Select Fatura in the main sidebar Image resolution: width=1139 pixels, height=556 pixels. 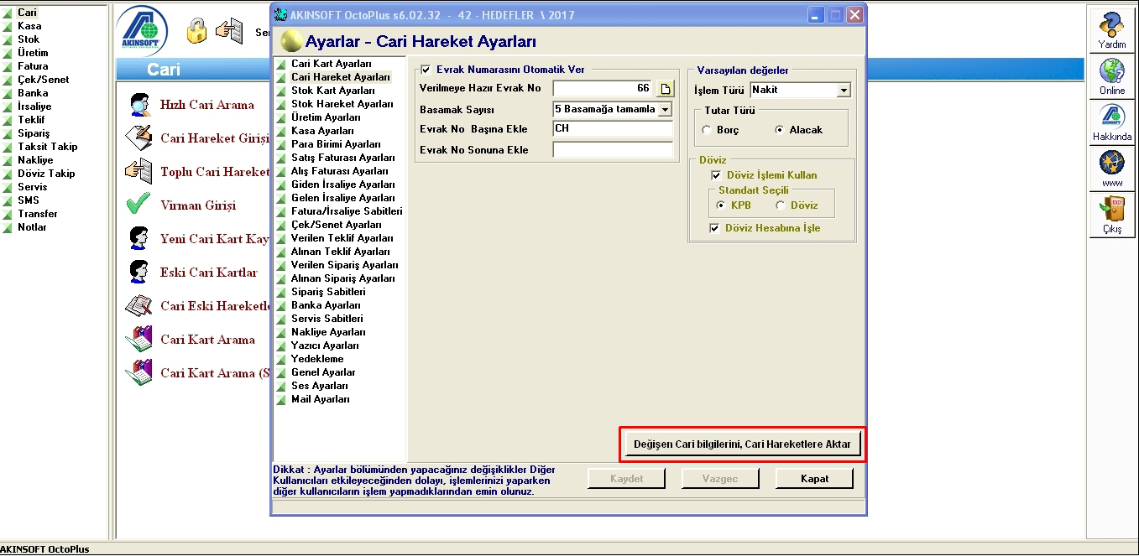pyautogui.click(x=33, y=66)
